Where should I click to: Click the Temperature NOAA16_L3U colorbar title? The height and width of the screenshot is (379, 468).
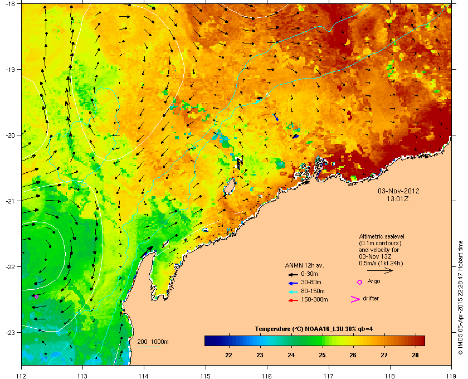coord(314,329)
